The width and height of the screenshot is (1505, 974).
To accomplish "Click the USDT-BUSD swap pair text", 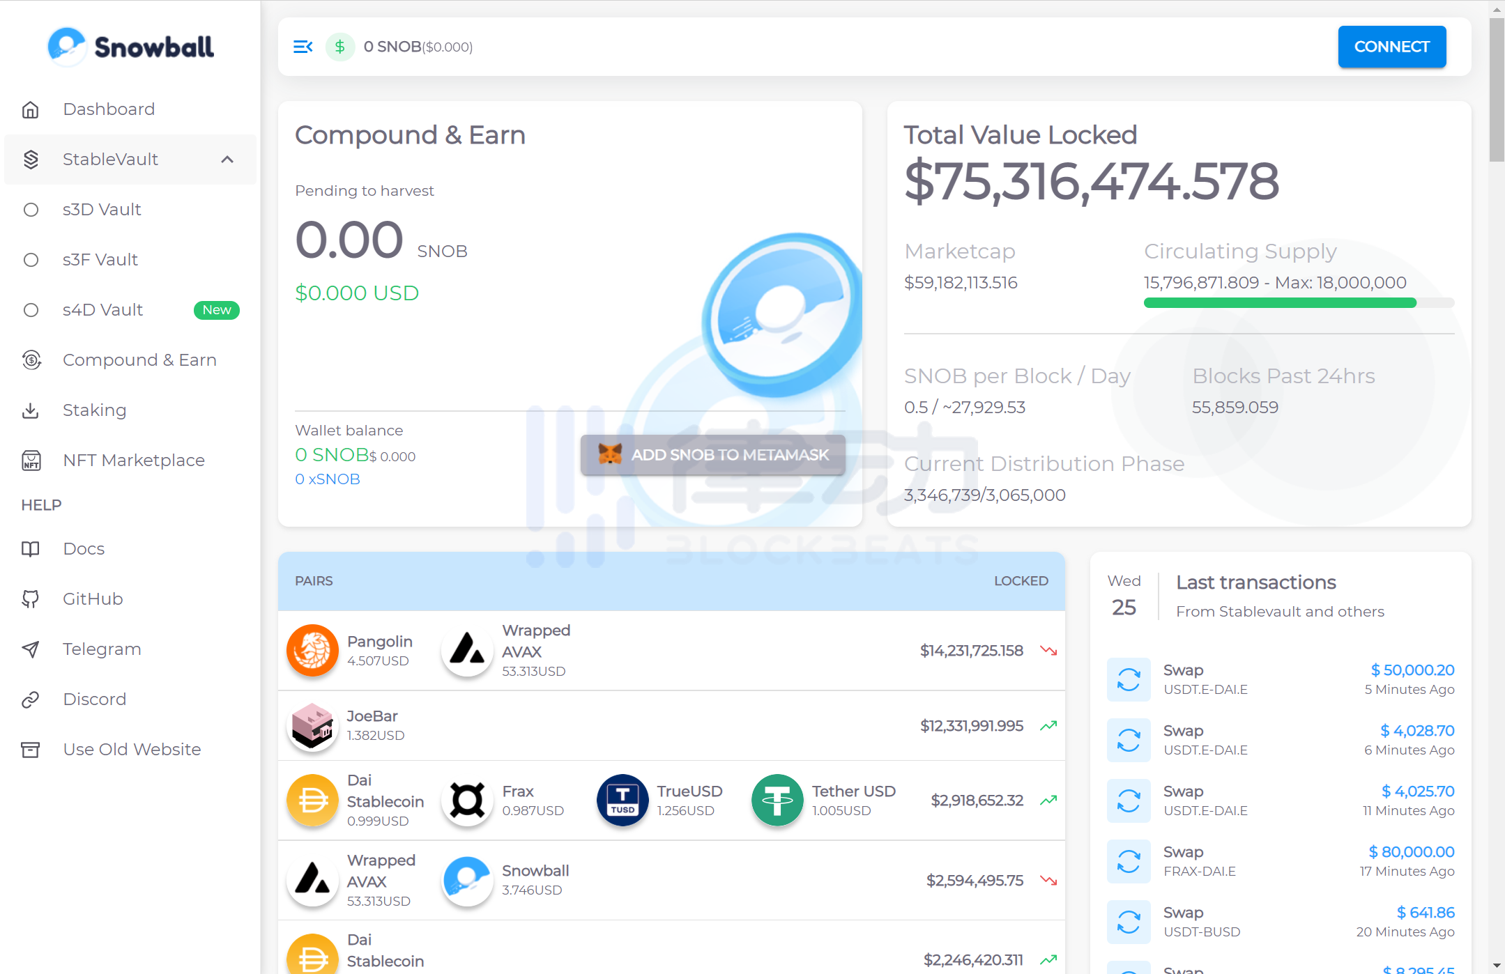I will click(1202, 932).
